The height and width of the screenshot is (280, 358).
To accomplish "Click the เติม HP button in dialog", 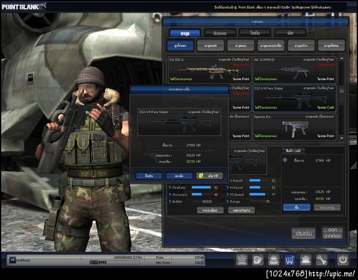I will [209, 176].
